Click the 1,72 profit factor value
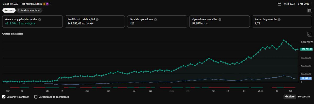The height and width of the screenshot is (104, 314). [x=257, y=24]
